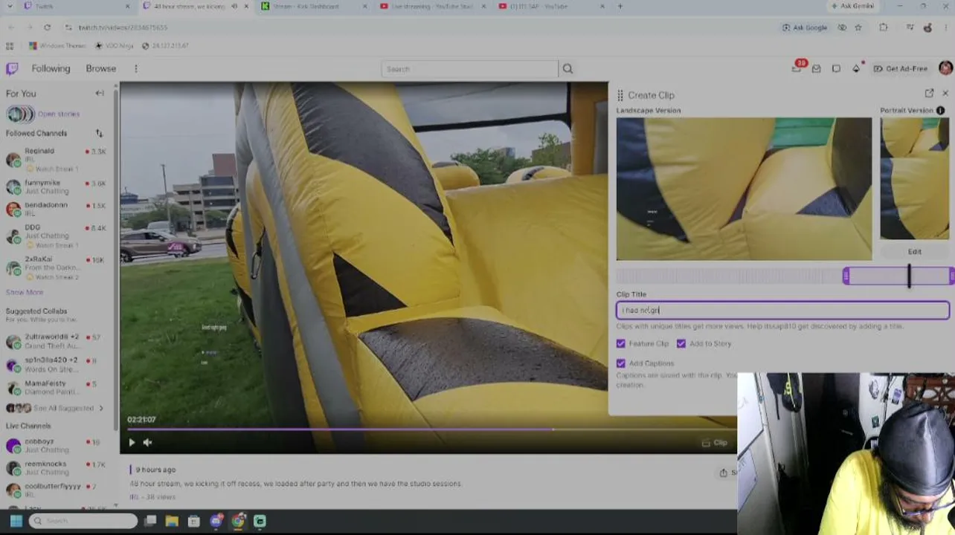Open Chrome from the taskbar

238,521
